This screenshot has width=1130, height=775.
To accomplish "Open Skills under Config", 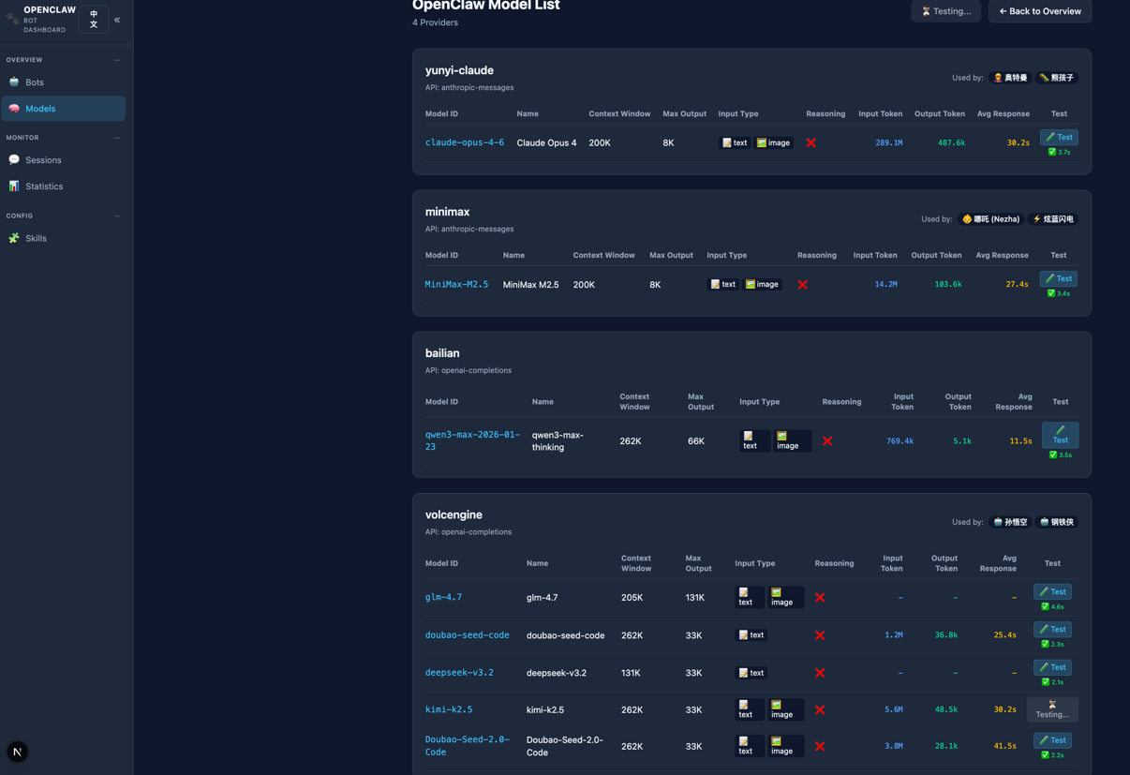I will [63, 238].
